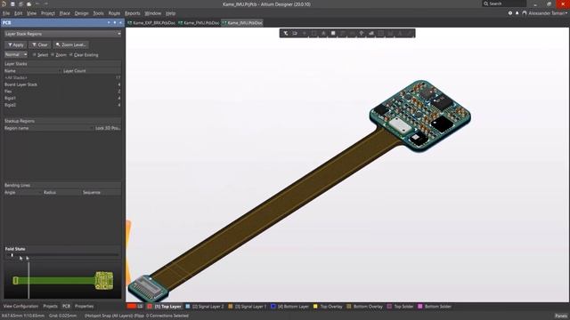
Task: Select the filter tool in the active bar
Action: click(286, 34)
